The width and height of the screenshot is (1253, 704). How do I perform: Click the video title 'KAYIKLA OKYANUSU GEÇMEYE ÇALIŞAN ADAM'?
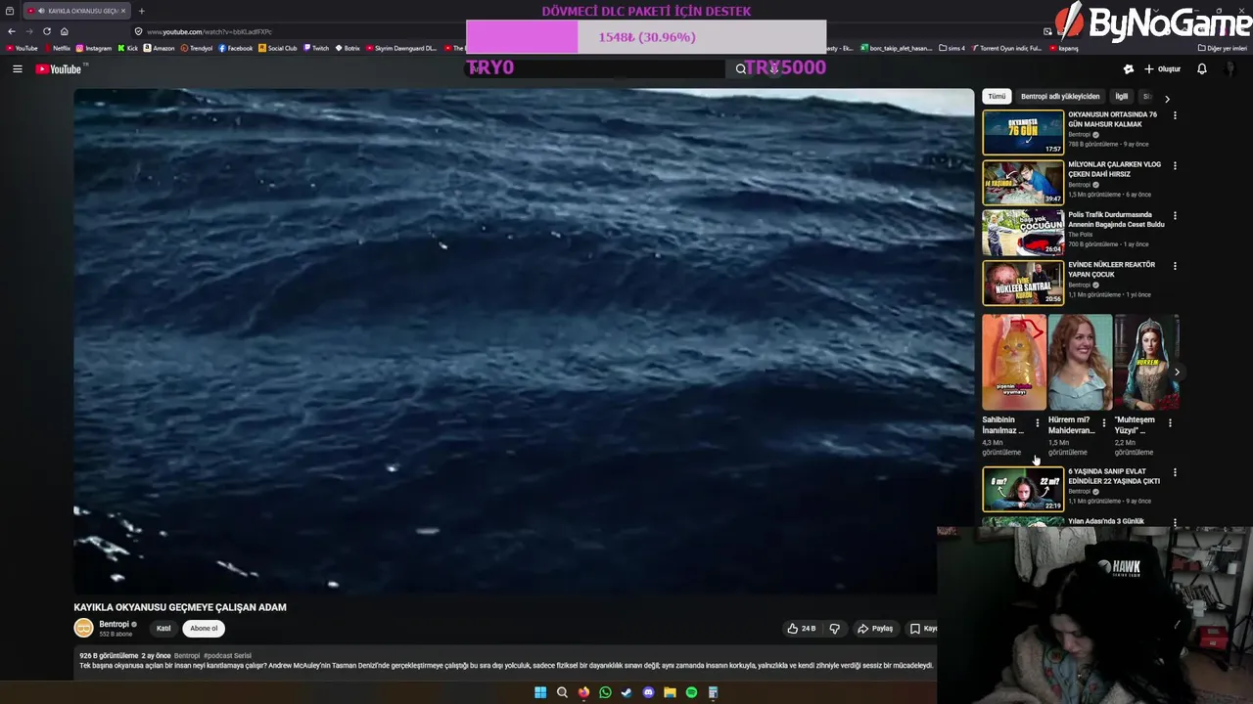(180, 607)
